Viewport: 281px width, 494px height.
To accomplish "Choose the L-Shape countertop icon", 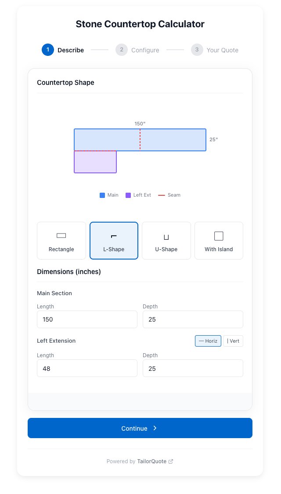I will [114, 236].
